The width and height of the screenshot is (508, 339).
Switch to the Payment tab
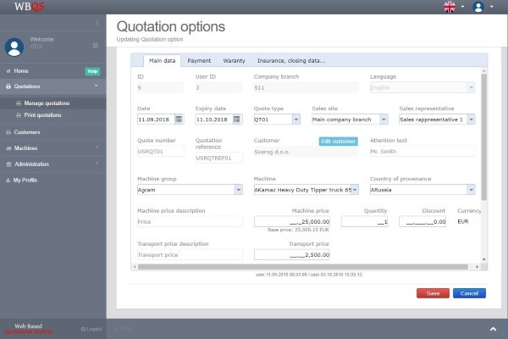coord(199,61)
